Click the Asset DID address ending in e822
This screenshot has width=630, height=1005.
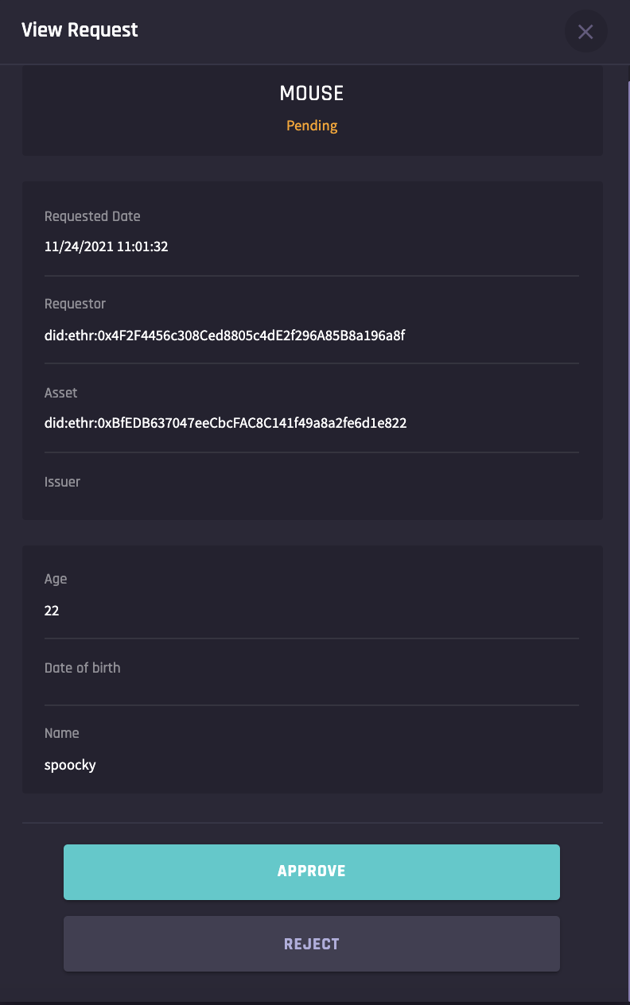(x=226, y=423)
